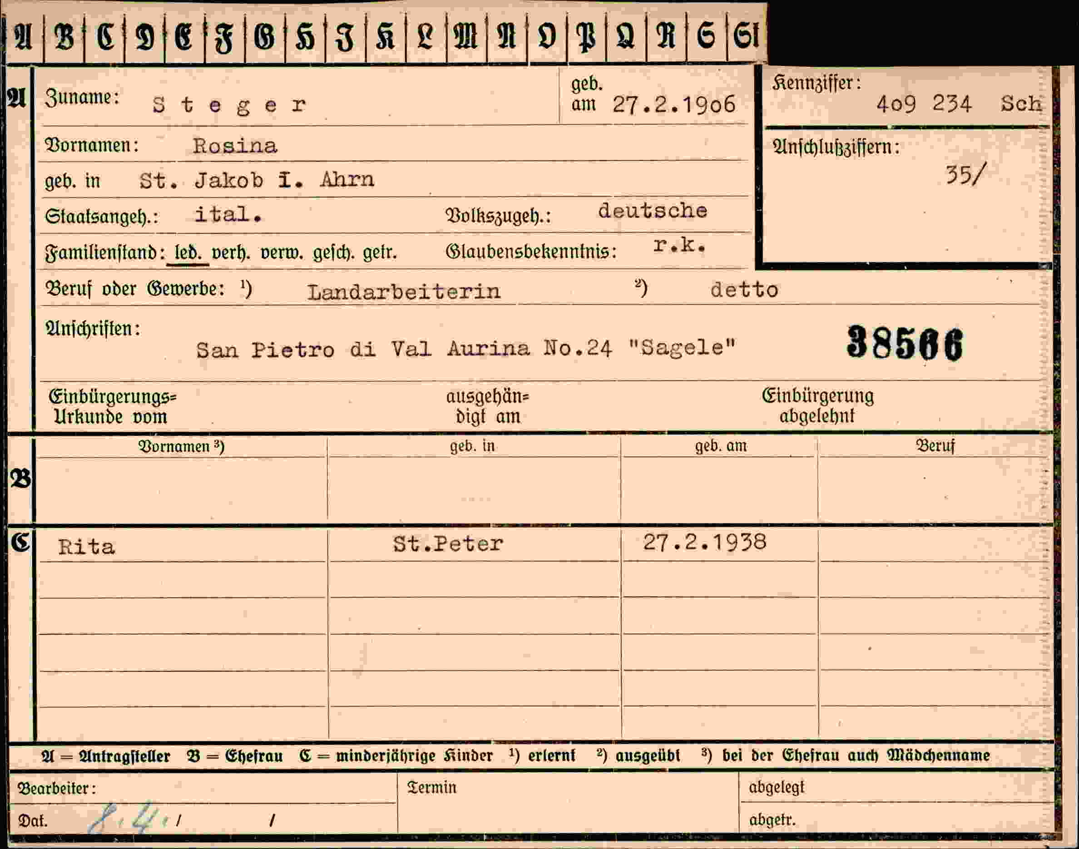This screenshot has width=1079, height=849.
Task: Click the section marker C beside Rita
Action: (20, 543)
